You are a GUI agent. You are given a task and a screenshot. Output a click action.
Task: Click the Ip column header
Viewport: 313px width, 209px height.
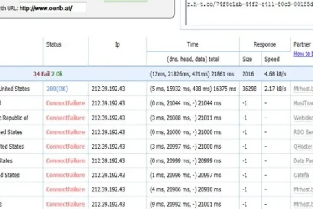[x=117, y=44]
